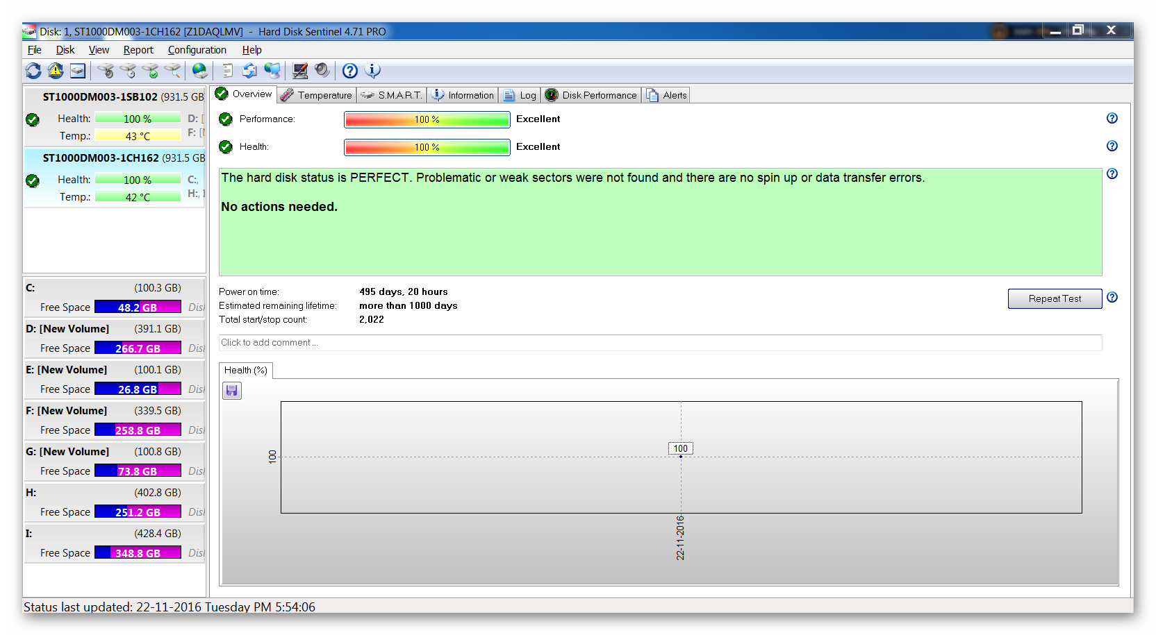The width and height of the screenshot is (1156, 635).
Task: Switch to the Temperature tab
Action: pyautogui.click(x=317, y=95)
